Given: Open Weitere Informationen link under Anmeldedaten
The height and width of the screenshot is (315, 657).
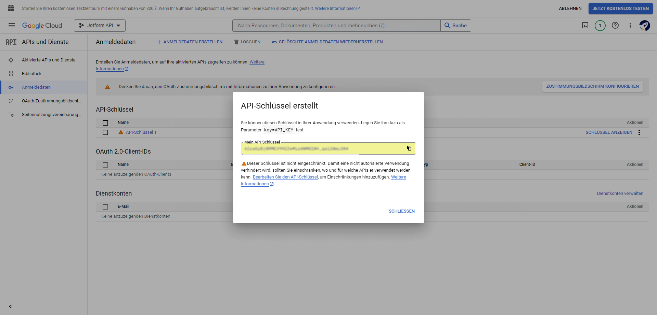Looking at the screenshot, I should pos(180,66).
